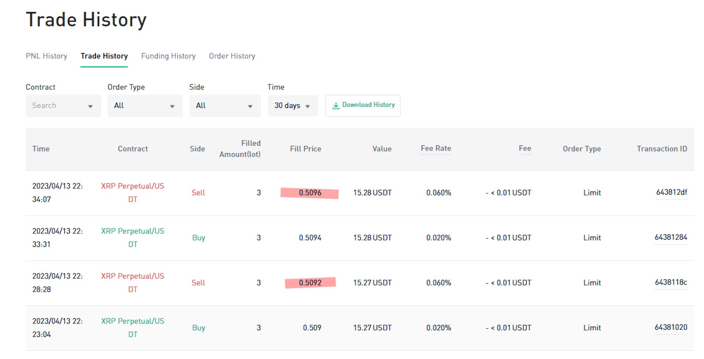The image size is (704, 359).
Task: Click the Fee column header
Action: click(525, 149)
